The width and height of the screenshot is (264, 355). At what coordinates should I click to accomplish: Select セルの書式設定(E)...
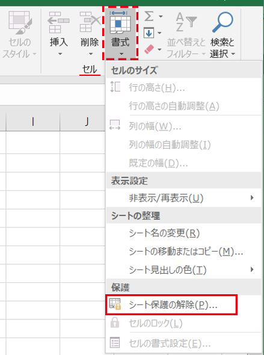[183, 344]
